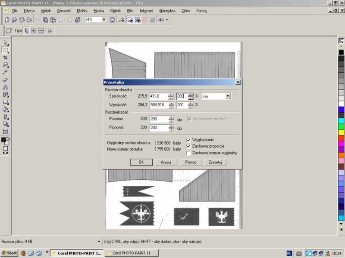Select the Crop tool
This screenshot has height=258, width=345.
pyautogui.click(x=6, y=58)
